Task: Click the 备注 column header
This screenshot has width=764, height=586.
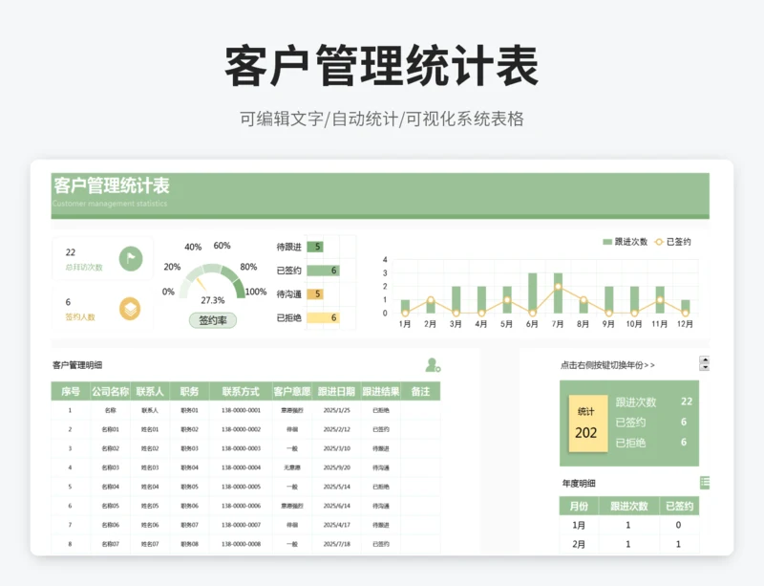Action: [x=420, y=391]
